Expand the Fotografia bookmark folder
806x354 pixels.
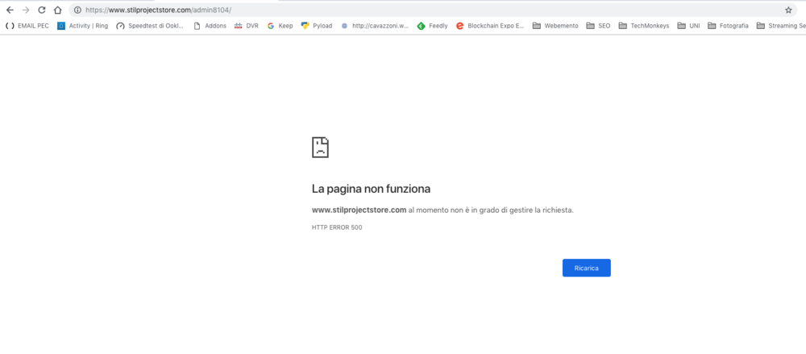(x=729, y=26)
